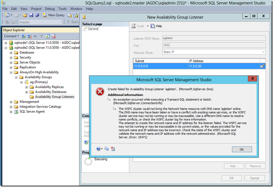
Task: Select Integration Services Catalogs tree item
Action: pyautogui.click(x=41, y=107)
